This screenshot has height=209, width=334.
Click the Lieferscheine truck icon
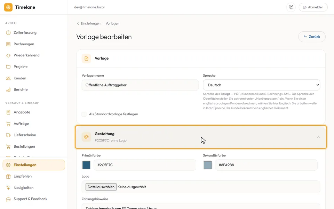[8, 135]
